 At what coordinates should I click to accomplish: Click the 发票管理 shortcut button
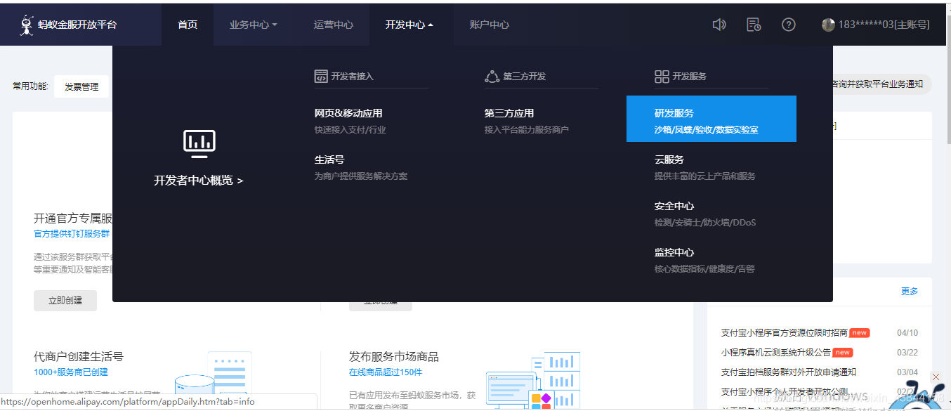[x=81, y=86]
